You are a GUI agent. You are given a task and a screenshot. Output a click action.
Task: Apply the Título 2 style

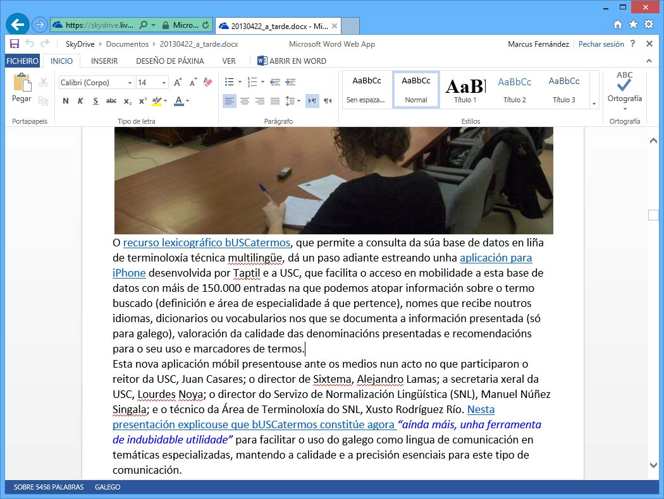[x=515, y=90]
